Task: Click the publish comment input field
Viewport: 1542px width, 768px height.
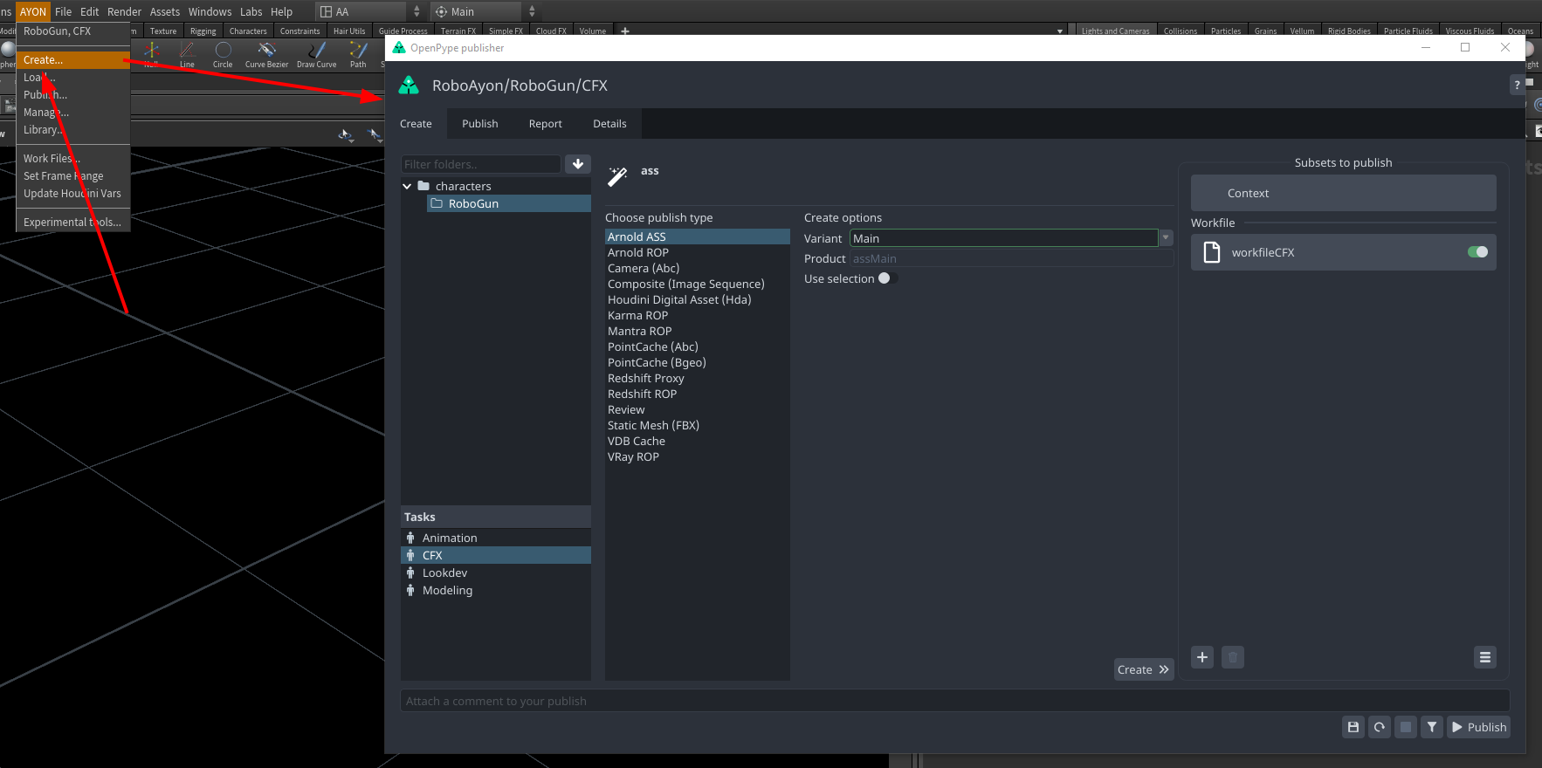Action: (x=955, y=701)
